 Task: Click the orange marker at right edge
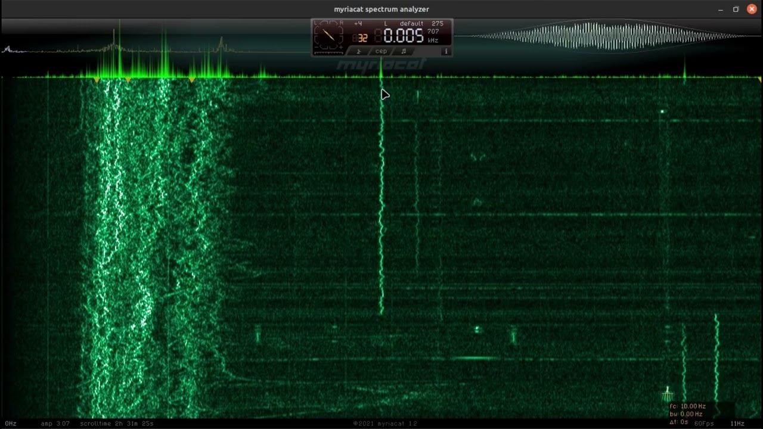(759, 80)
